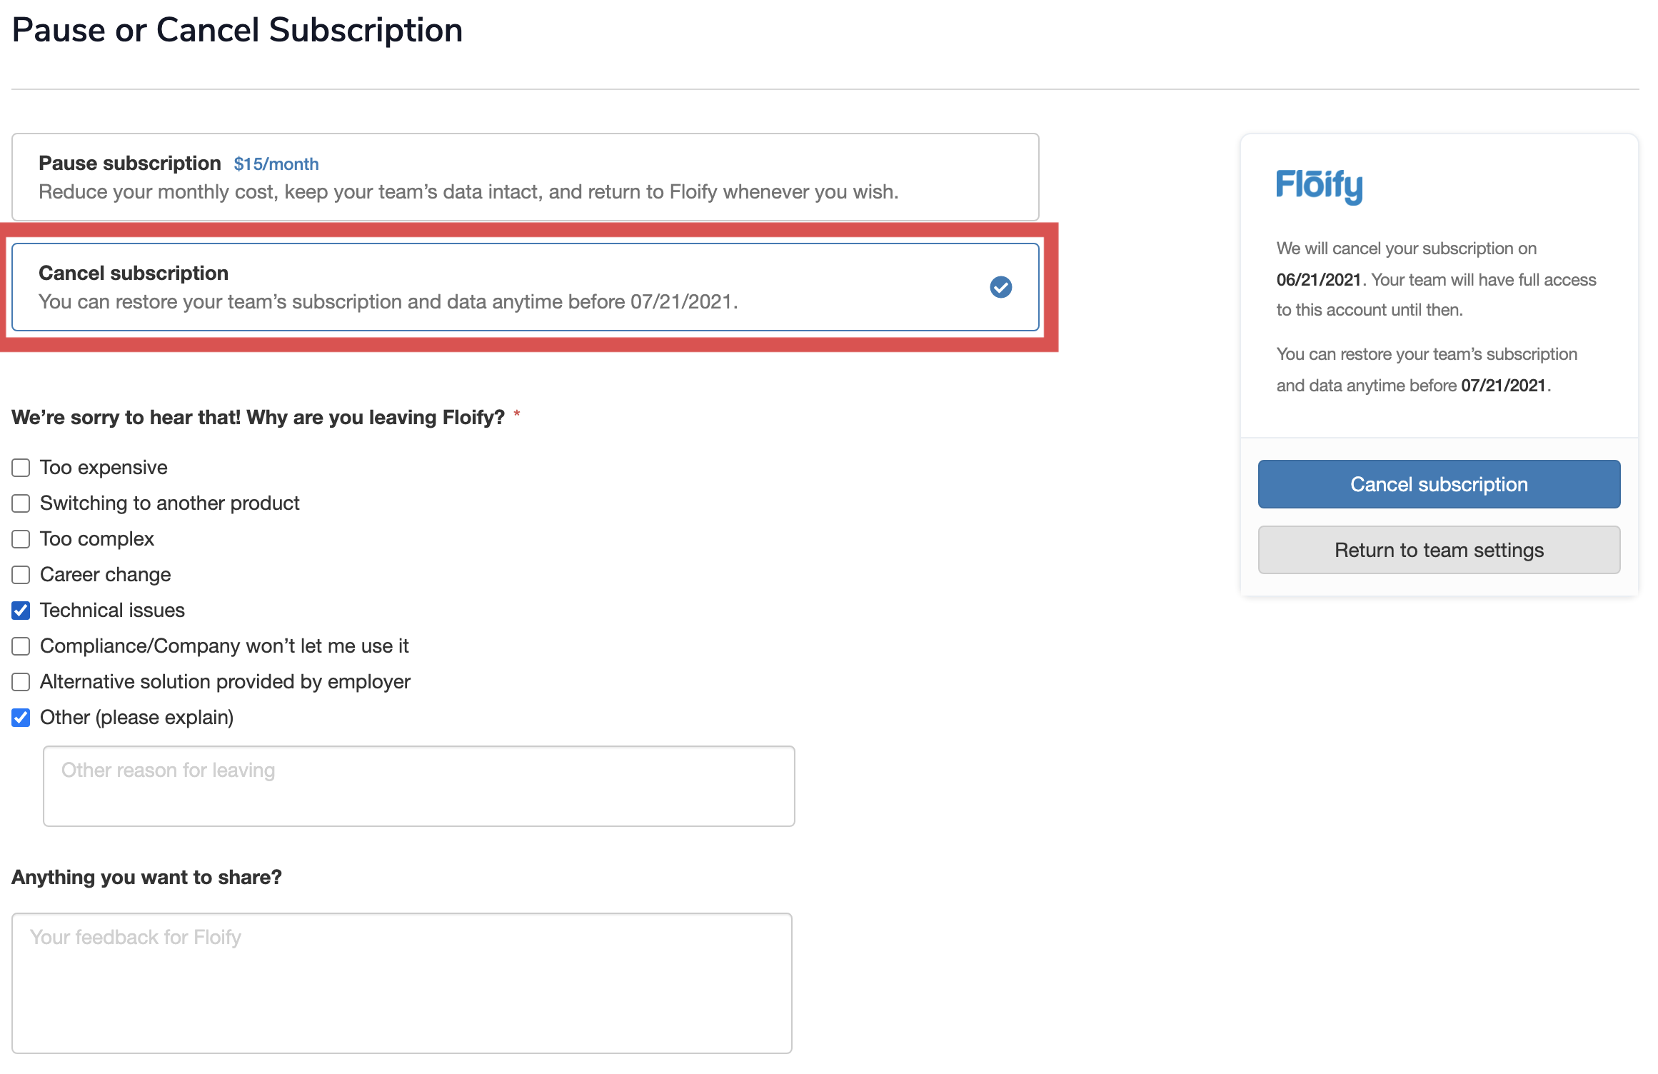Check the Too expensive checkbox

[x=21, y=468]
